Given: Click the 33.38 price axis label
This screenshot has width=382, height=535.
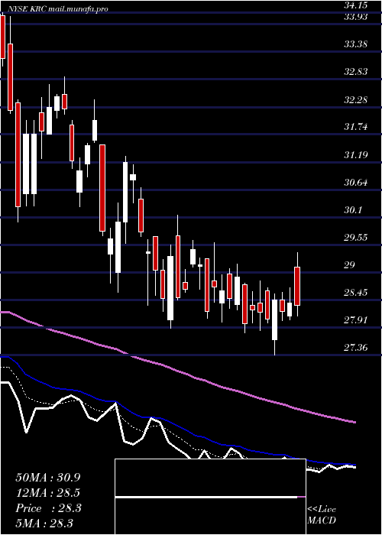Looking at the screenshot, I should [356, 44].
